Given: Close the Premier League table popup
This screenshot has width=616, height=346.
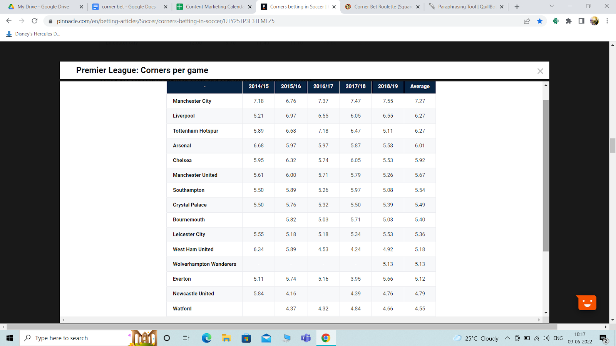Looking at the screenshot, I should click(540, 71).
